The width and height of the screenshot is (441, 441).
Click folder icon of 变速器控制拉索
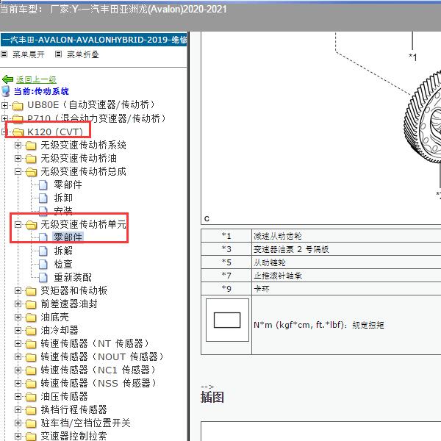click(x=31, y=436)
